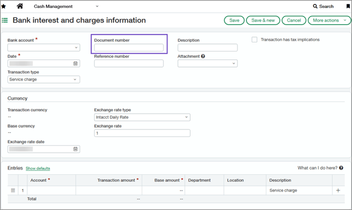The height and width of the screenshot is (210, 352).
Task: Open the Exchange rate date calendar icon
Action: click(x=75, y=149)
